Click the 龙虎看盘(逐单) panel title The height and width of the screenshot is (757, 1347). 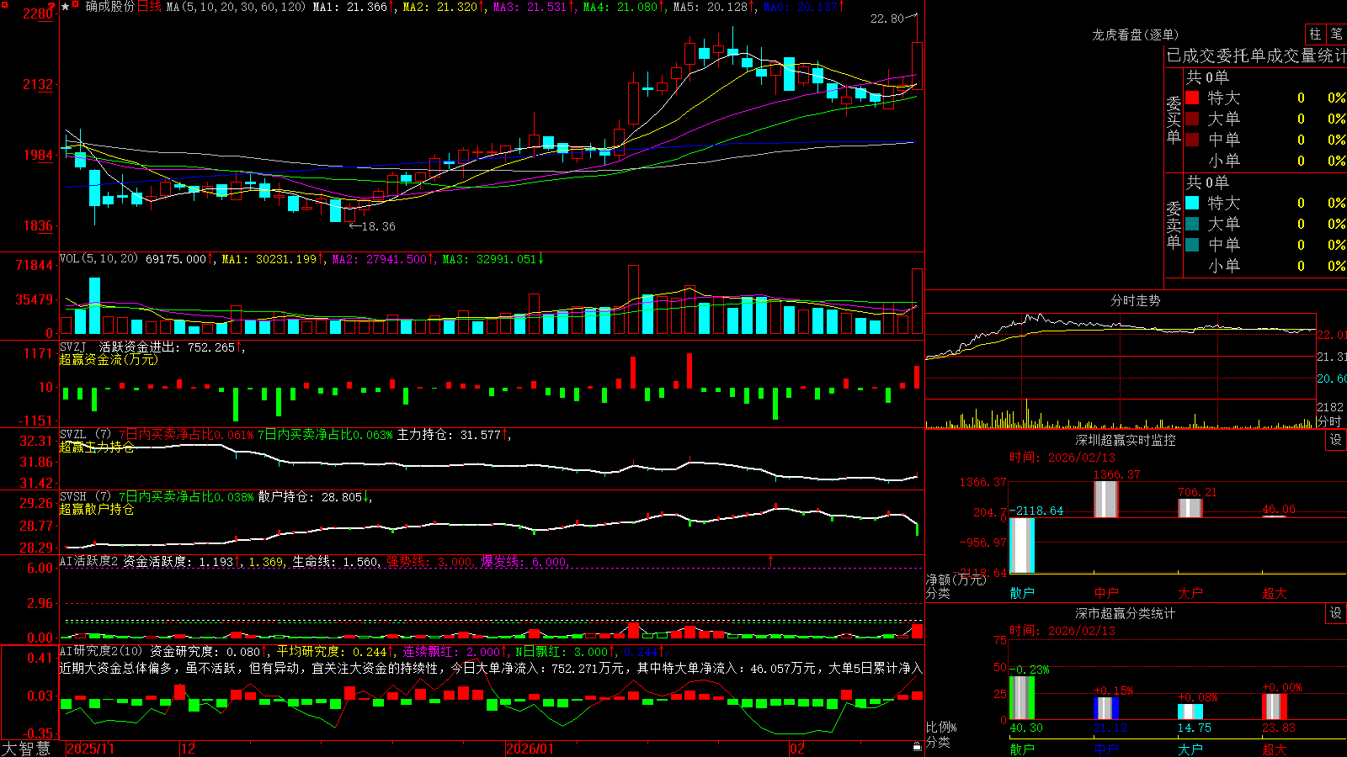pyautogui.click(x=1136, y=34)
